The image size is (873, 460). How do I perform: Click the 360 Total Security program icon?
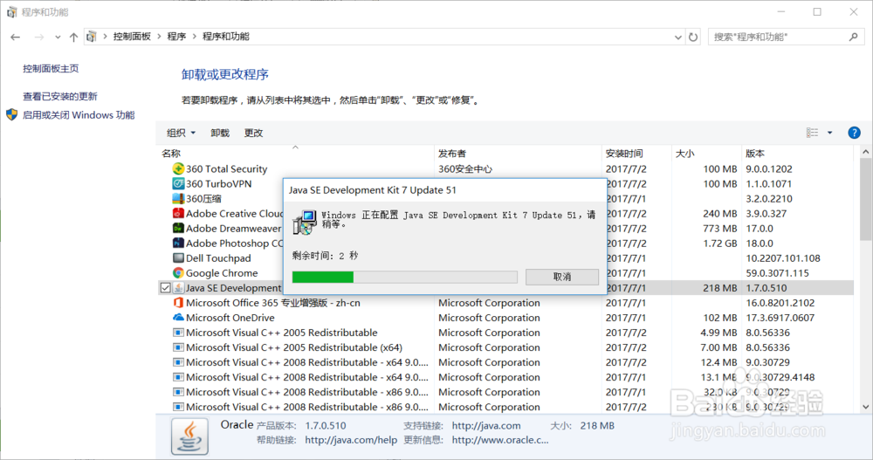(178, 168)
